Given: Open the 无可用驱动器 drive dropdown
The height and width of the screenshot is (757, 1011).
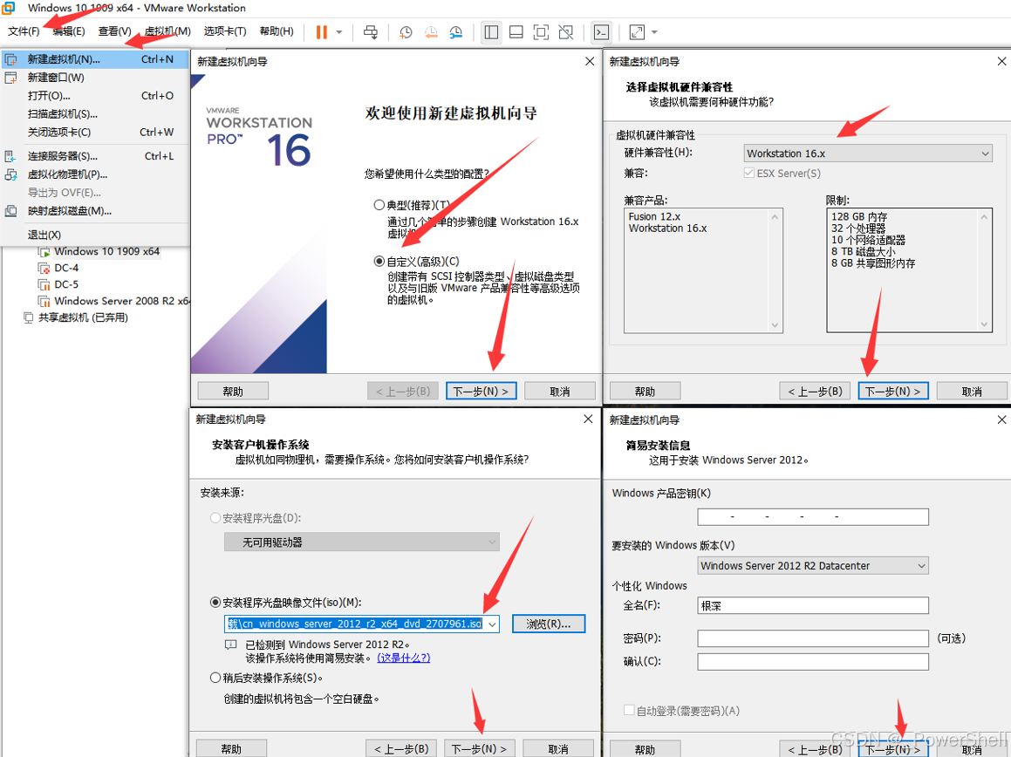Looking at the screenshot, I should 362,542.
